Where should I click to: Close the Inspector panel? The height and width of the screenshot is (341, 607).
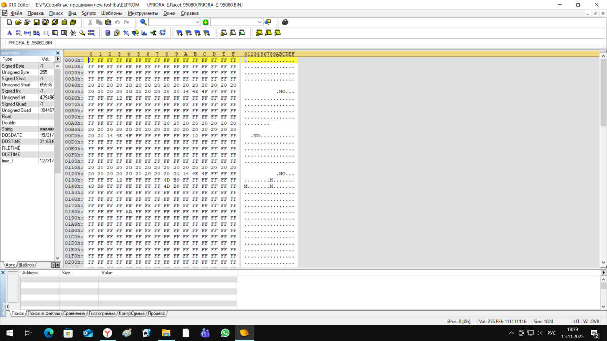(x=58, y=53)
